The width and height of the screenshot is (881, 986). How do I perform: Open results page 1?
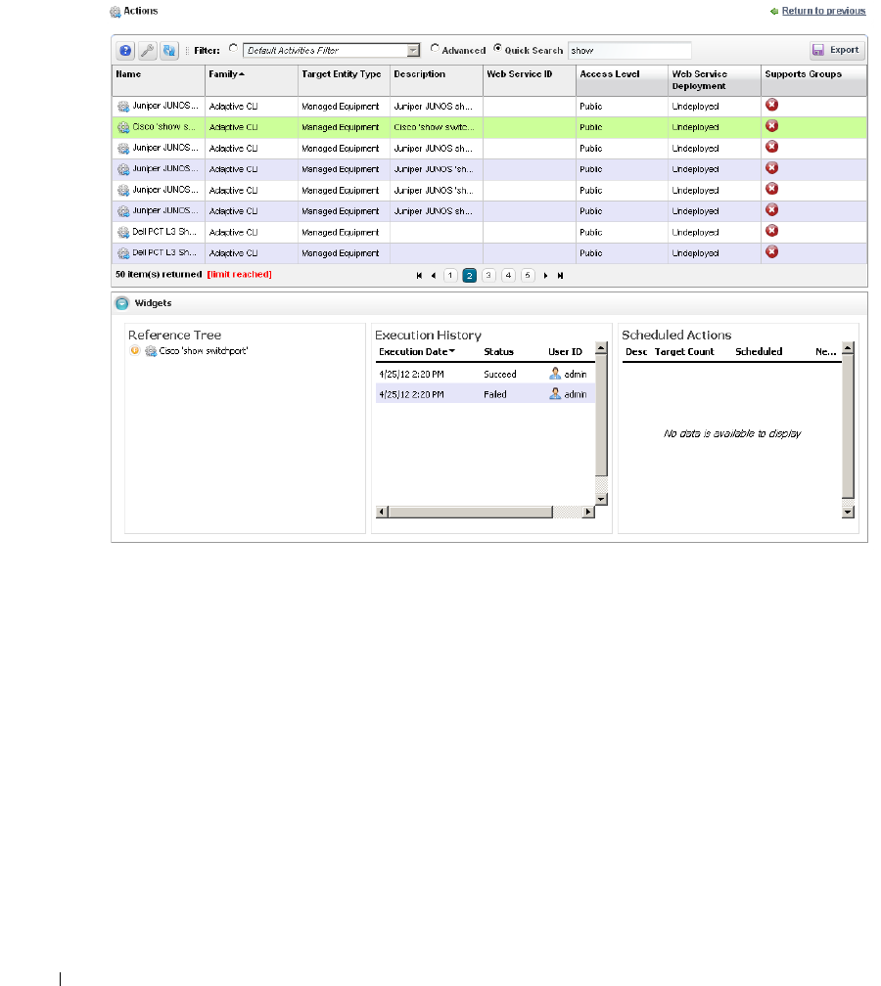(450, 276)
